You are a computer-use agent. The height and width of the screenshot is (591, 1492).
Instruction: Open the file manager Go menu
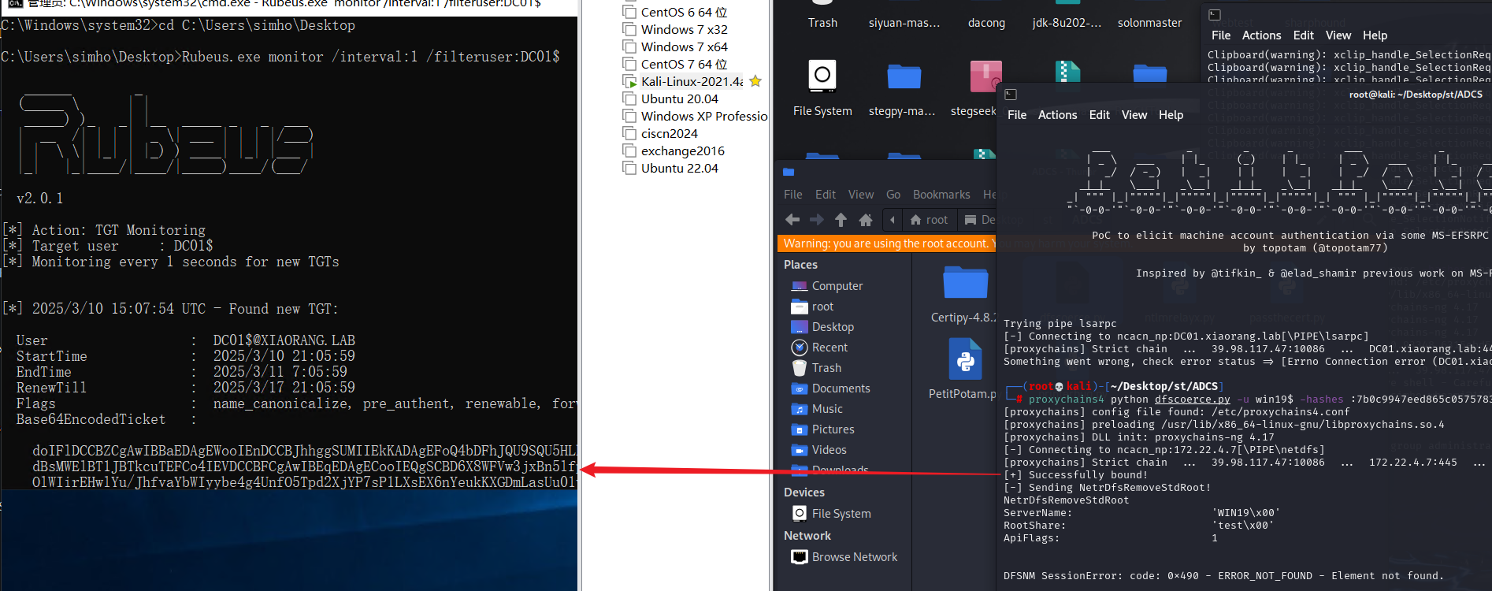pos(893,195)
